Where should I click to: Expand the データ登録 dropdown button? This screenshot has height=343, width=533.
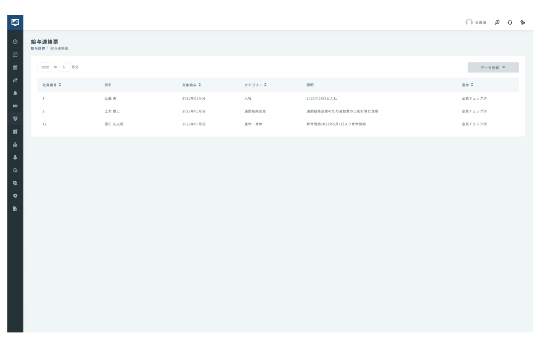point(493,67)
